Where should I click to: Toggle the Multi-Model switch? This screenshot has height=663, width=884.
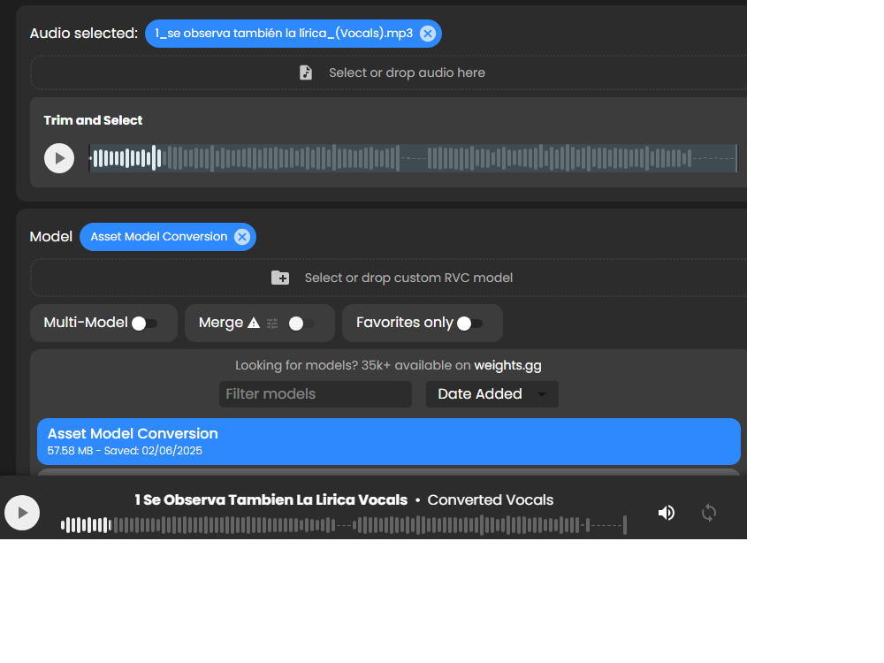tap(144, 324)
